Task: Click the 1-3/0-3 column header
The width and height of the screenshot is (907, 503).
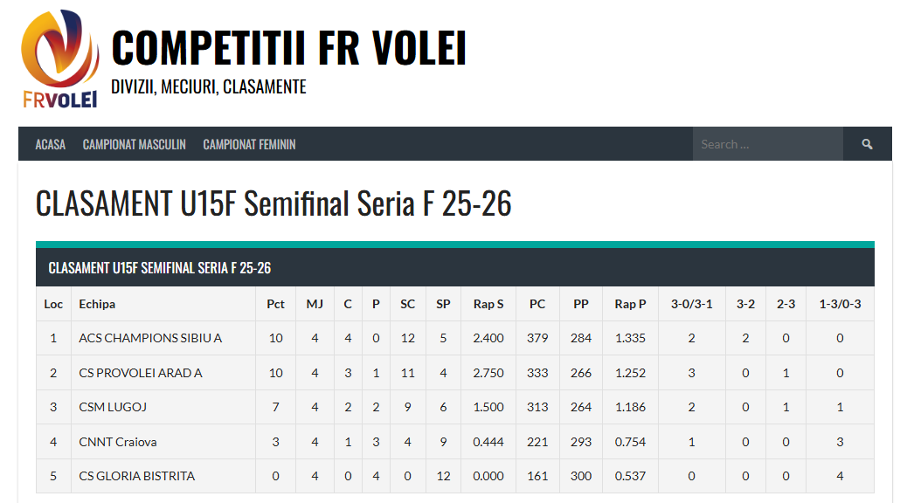Action: [840, 304]
